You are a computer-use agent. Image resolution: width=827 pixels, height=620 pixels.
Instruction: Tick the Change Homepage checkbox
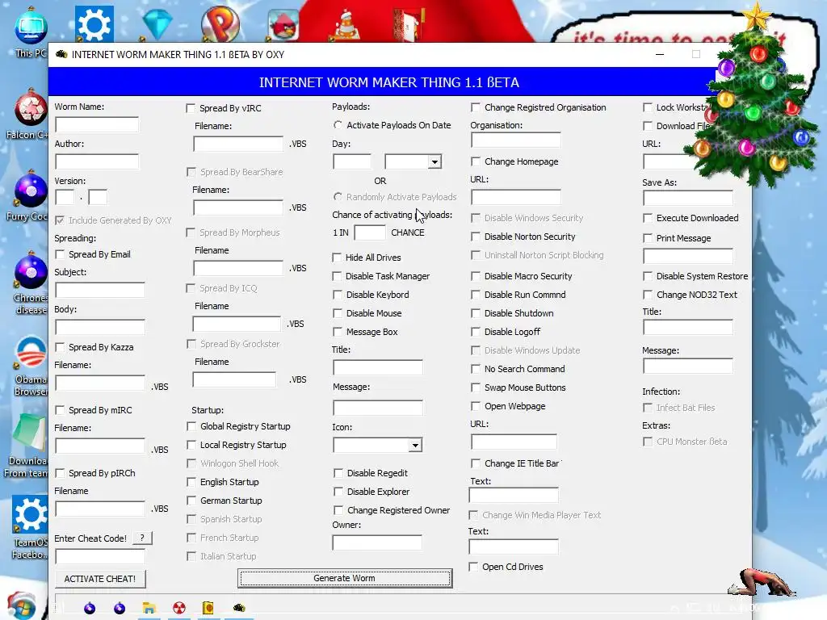pos(476,161)
